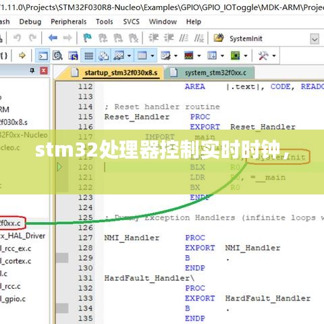Toggle the Symbols Window icon
This screenshot has width=324, height=324.
[73, 55]
